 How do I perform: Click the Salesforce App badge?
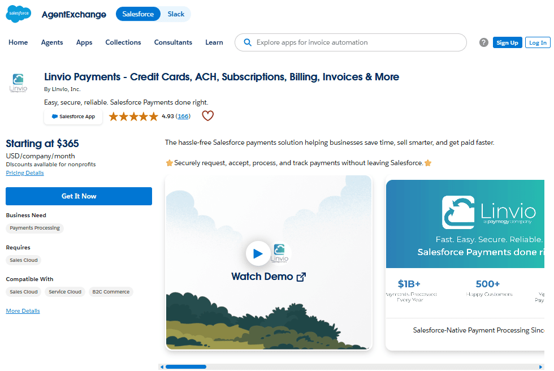tap(73, 117)
